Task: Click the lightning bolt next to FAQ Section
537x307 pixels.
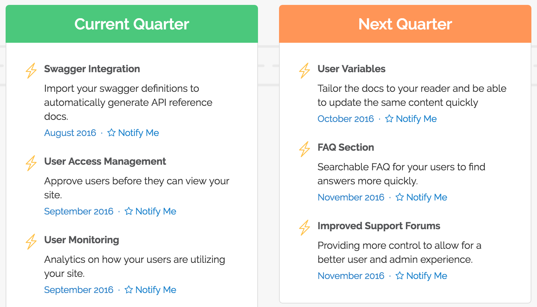Action: (x=305, y=149)
